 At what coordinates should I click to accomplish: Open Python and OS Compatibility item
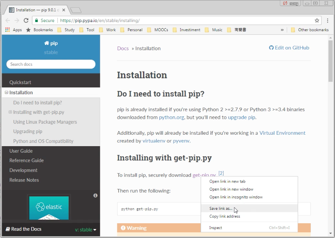point(43,141)
